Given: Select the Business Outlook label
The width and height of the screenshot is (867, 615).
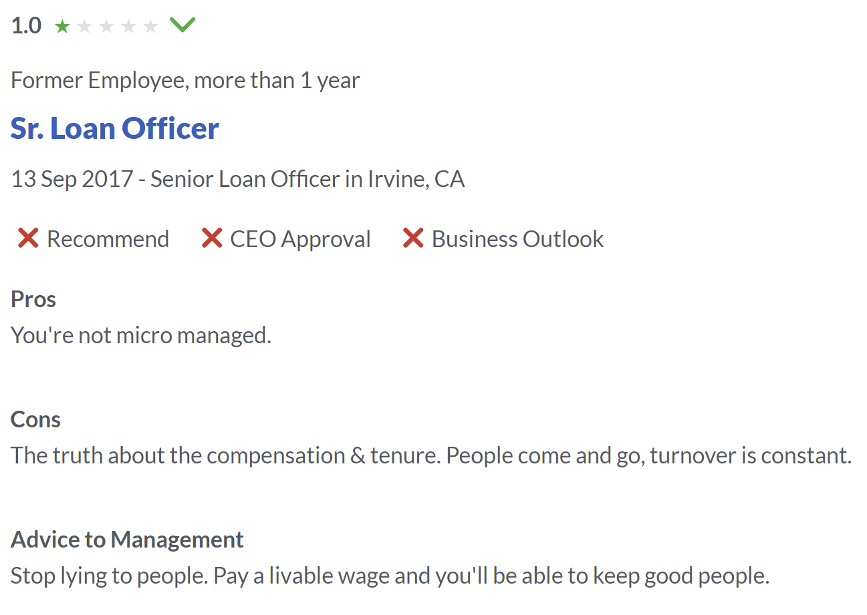Looking at the screenshot, I should coord(517,239).
